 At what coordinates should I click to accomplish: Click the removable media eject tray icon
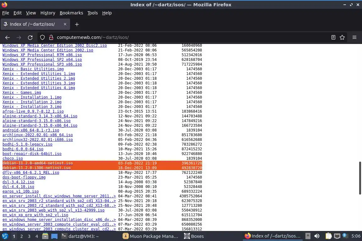308,236
